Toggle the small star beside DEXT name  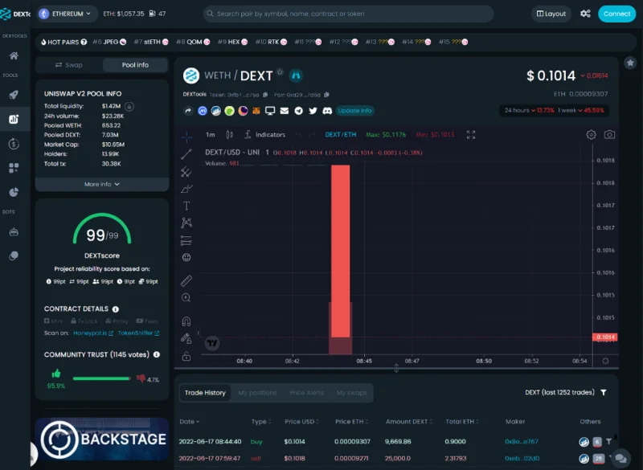click(280, 72)
